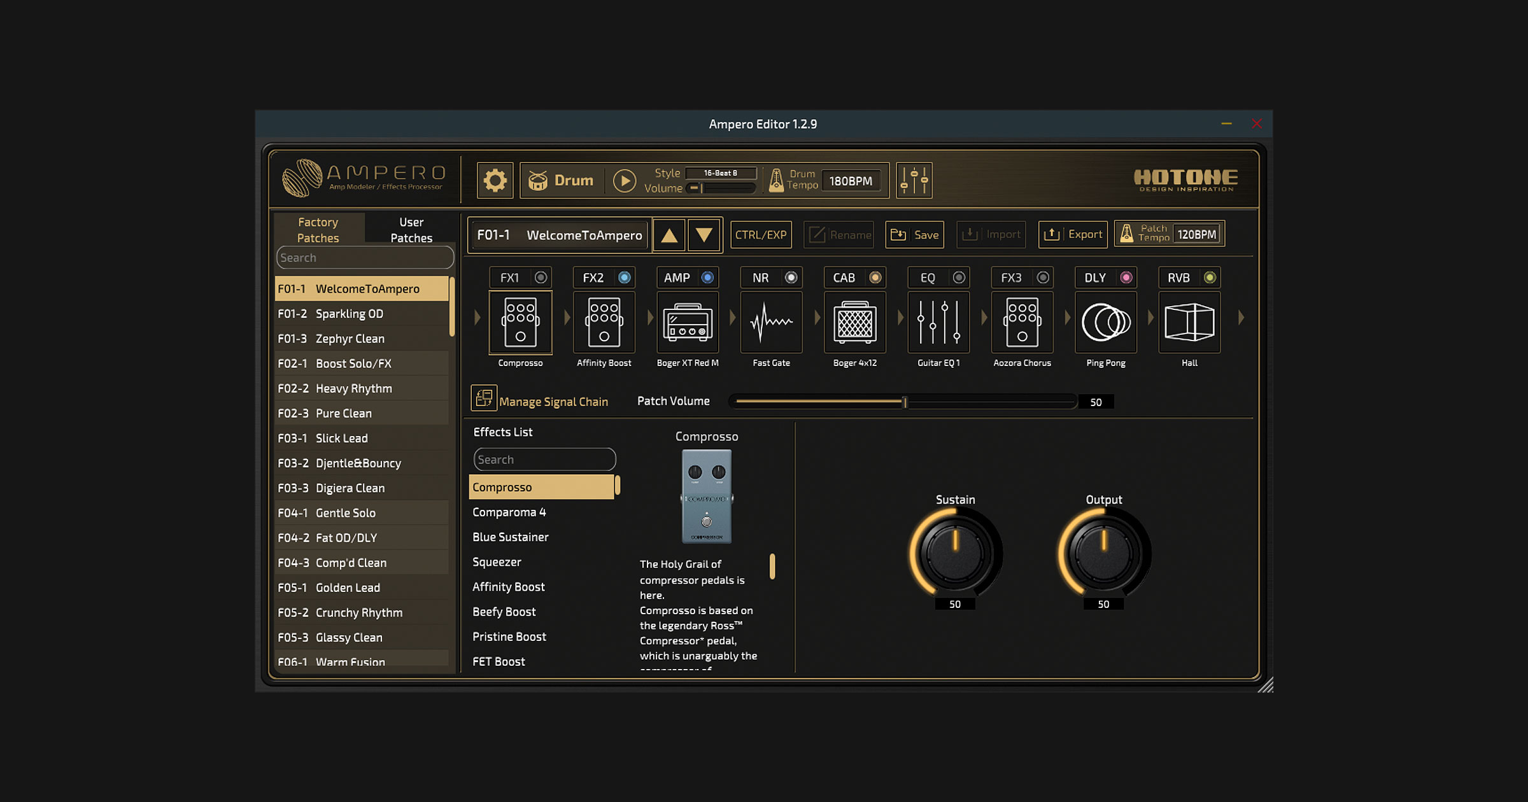This screenshot has height=802, width=1528.
Task: Toggle the FX1 module on
Action: click(541, 278)
